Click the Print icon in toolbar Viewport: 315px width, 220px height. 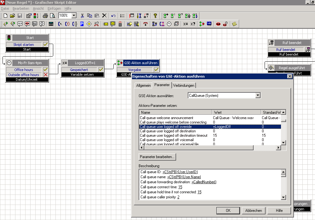[x=45, y=15]
